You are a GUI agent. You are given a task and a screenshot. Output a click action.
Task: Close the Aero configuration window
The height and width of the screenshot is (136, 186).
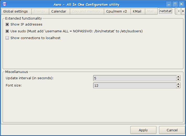[x=181, y=4]
